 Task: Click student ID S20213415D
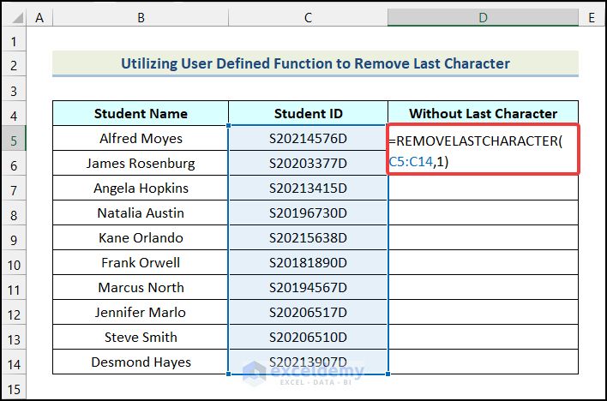pyautogui.click(x=308, y=188)
